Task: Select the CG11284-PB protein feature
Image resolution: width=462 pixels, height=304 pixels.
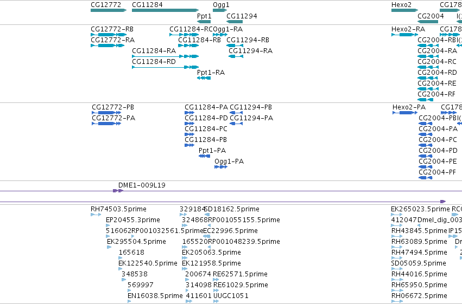Action: (189, 146)
